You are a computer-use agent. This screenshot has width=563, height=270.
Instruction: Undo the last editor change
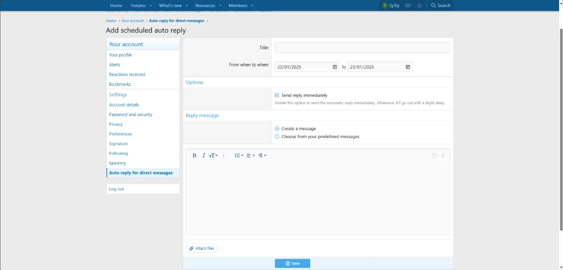(x=435, y=156)
